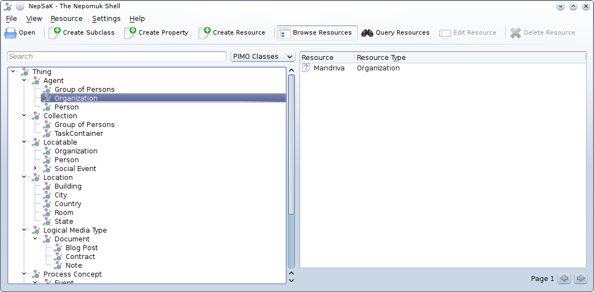
Task: Click the Open printer icon
Action: pyautogui.click(x=10, y=33)
